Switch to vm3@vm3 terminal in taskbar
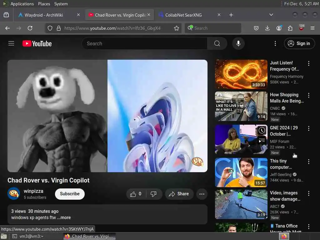The height and width of the screenshot is (240, 320). tap(36, 236)
